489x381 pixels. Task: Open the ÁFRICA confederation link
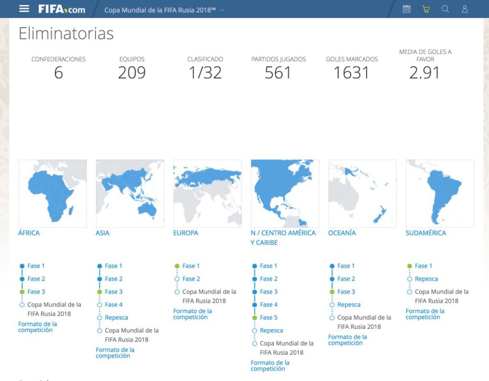[29, 233]
